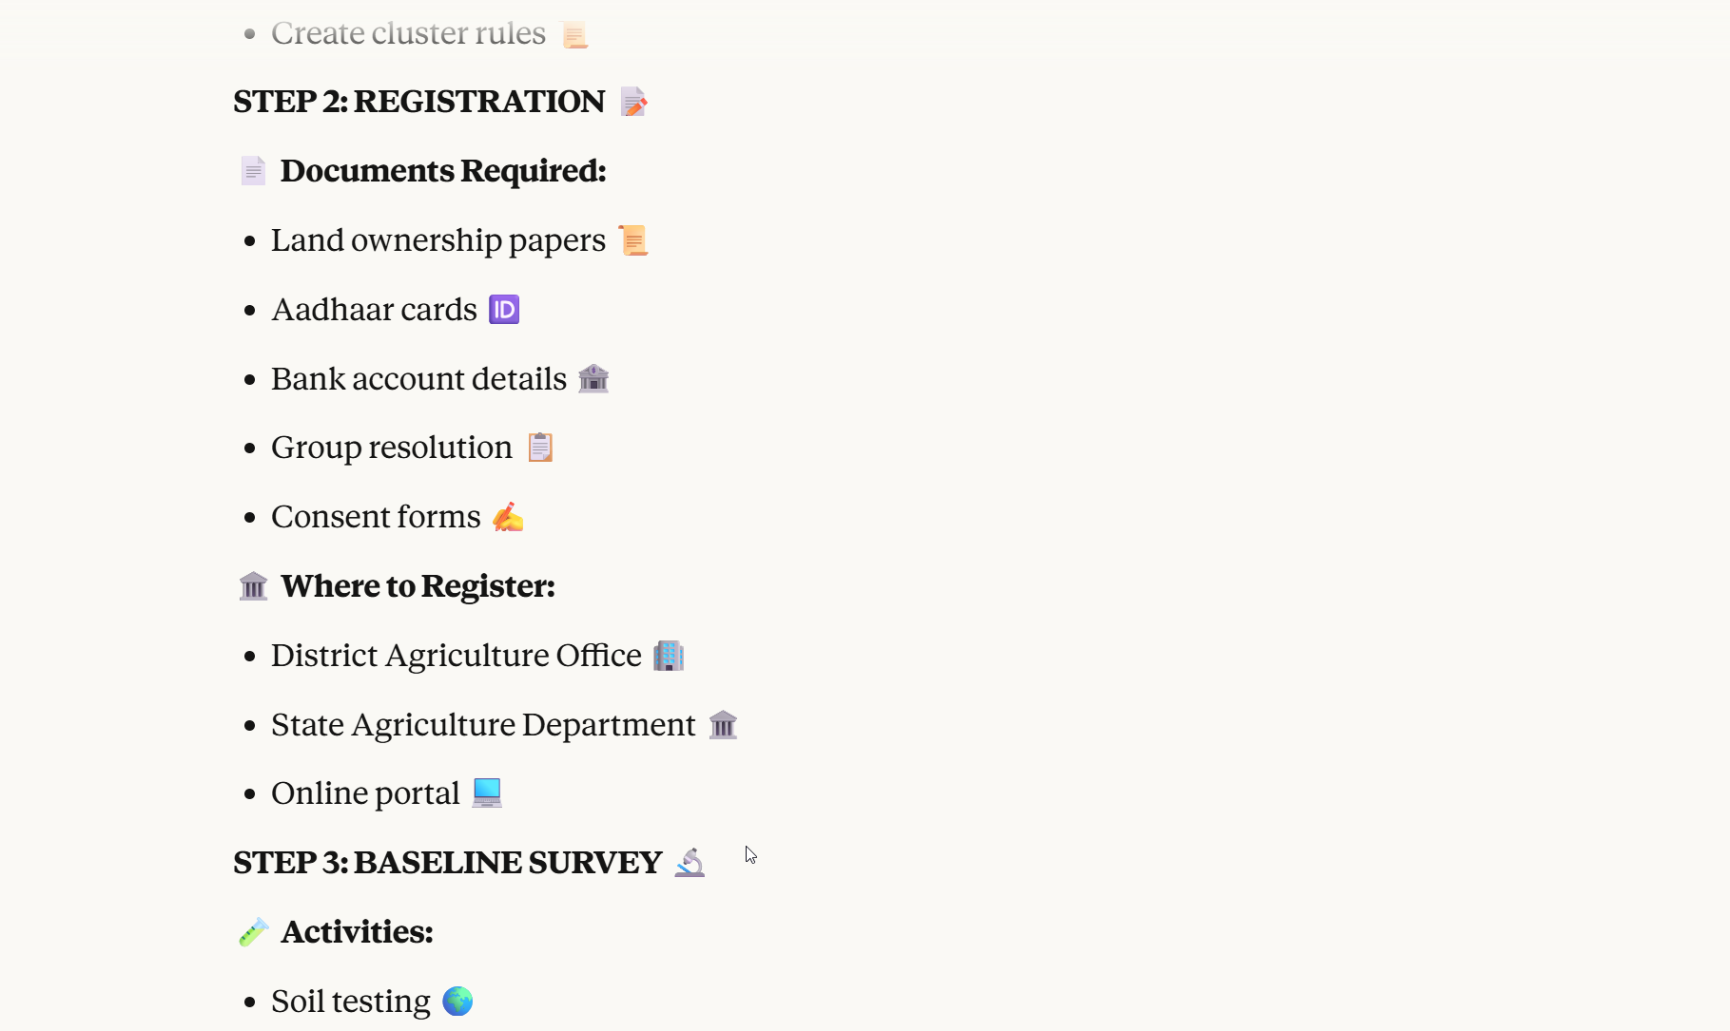Click the test tube emoji before Activities
1730x1031 pixels.
[253, 932]
